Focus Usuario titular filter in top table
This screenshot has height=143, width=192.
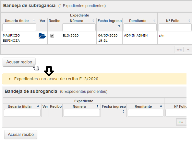19,27
